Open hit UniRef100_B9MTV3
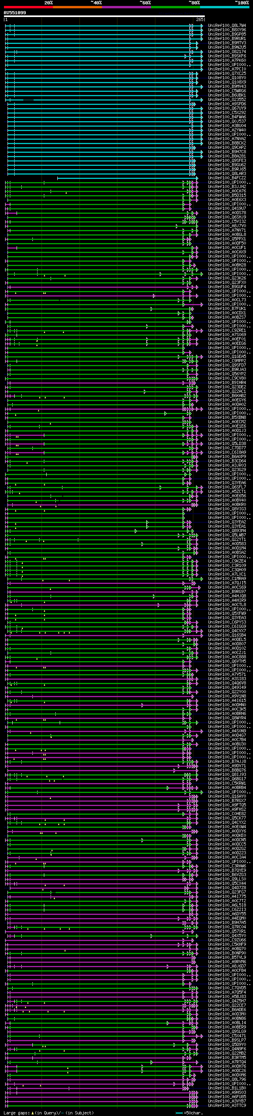This screenshot has height=1116, width=253. coord(227,43)
